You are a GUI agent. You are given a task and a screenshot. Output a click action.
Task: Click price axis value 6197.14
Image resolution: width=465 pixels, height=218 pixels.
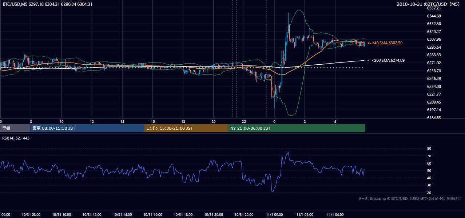(434, 110)
